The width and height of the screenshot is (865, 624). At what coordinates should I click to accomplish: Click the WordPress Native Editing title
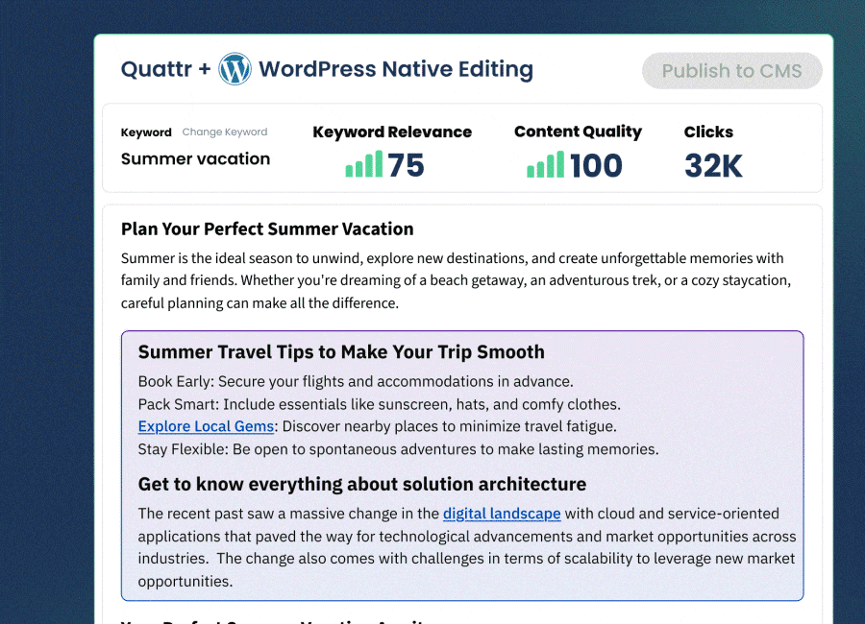point(396,69)
